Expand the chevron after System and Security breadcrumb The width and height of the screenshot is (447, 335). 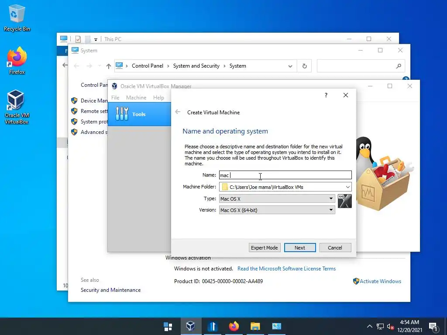click(x=224, y=66)
